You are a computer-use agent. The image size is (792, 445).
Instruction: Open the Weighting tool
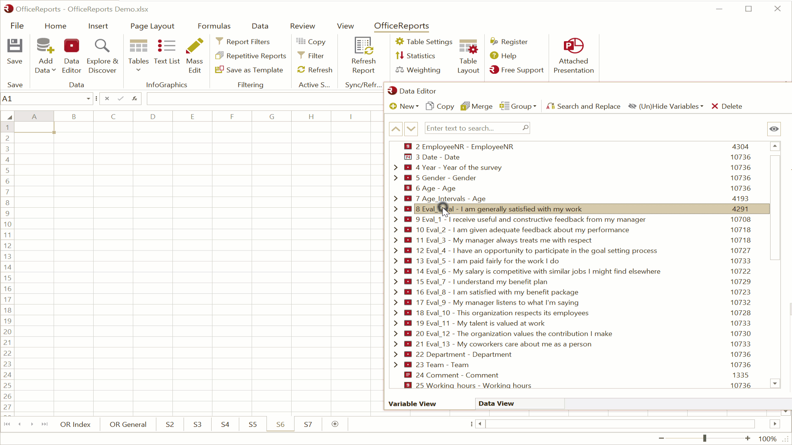pos(418,70)
